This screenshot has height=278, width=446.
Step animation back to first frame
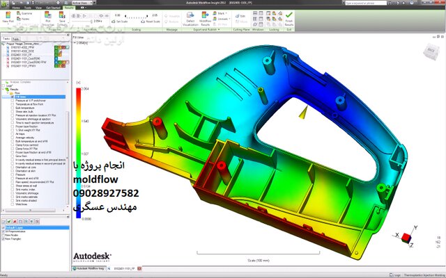pyautogui.click(x=74, y=16)
